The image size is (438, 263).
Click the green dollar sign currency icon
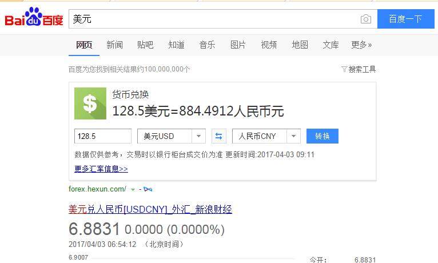click(x=90, y=103)
